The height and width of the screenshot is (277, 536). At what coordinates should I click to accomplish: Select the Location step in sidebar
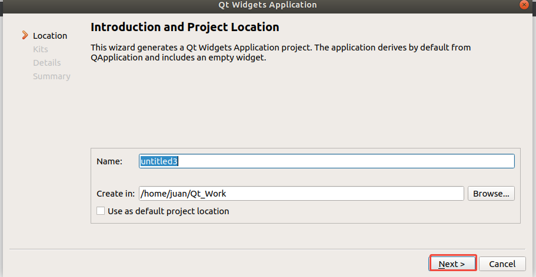pos(50,35)
